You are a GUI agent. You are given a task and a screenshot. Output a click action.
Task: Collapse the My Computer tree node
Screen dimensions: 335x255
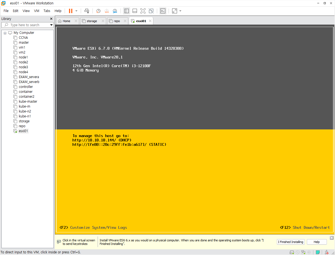5,33
